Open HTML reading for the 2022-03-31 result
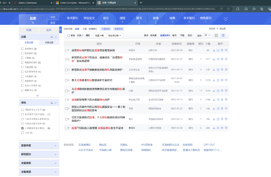The width and height of the screenshot is (271, 177). click(218, 59)
